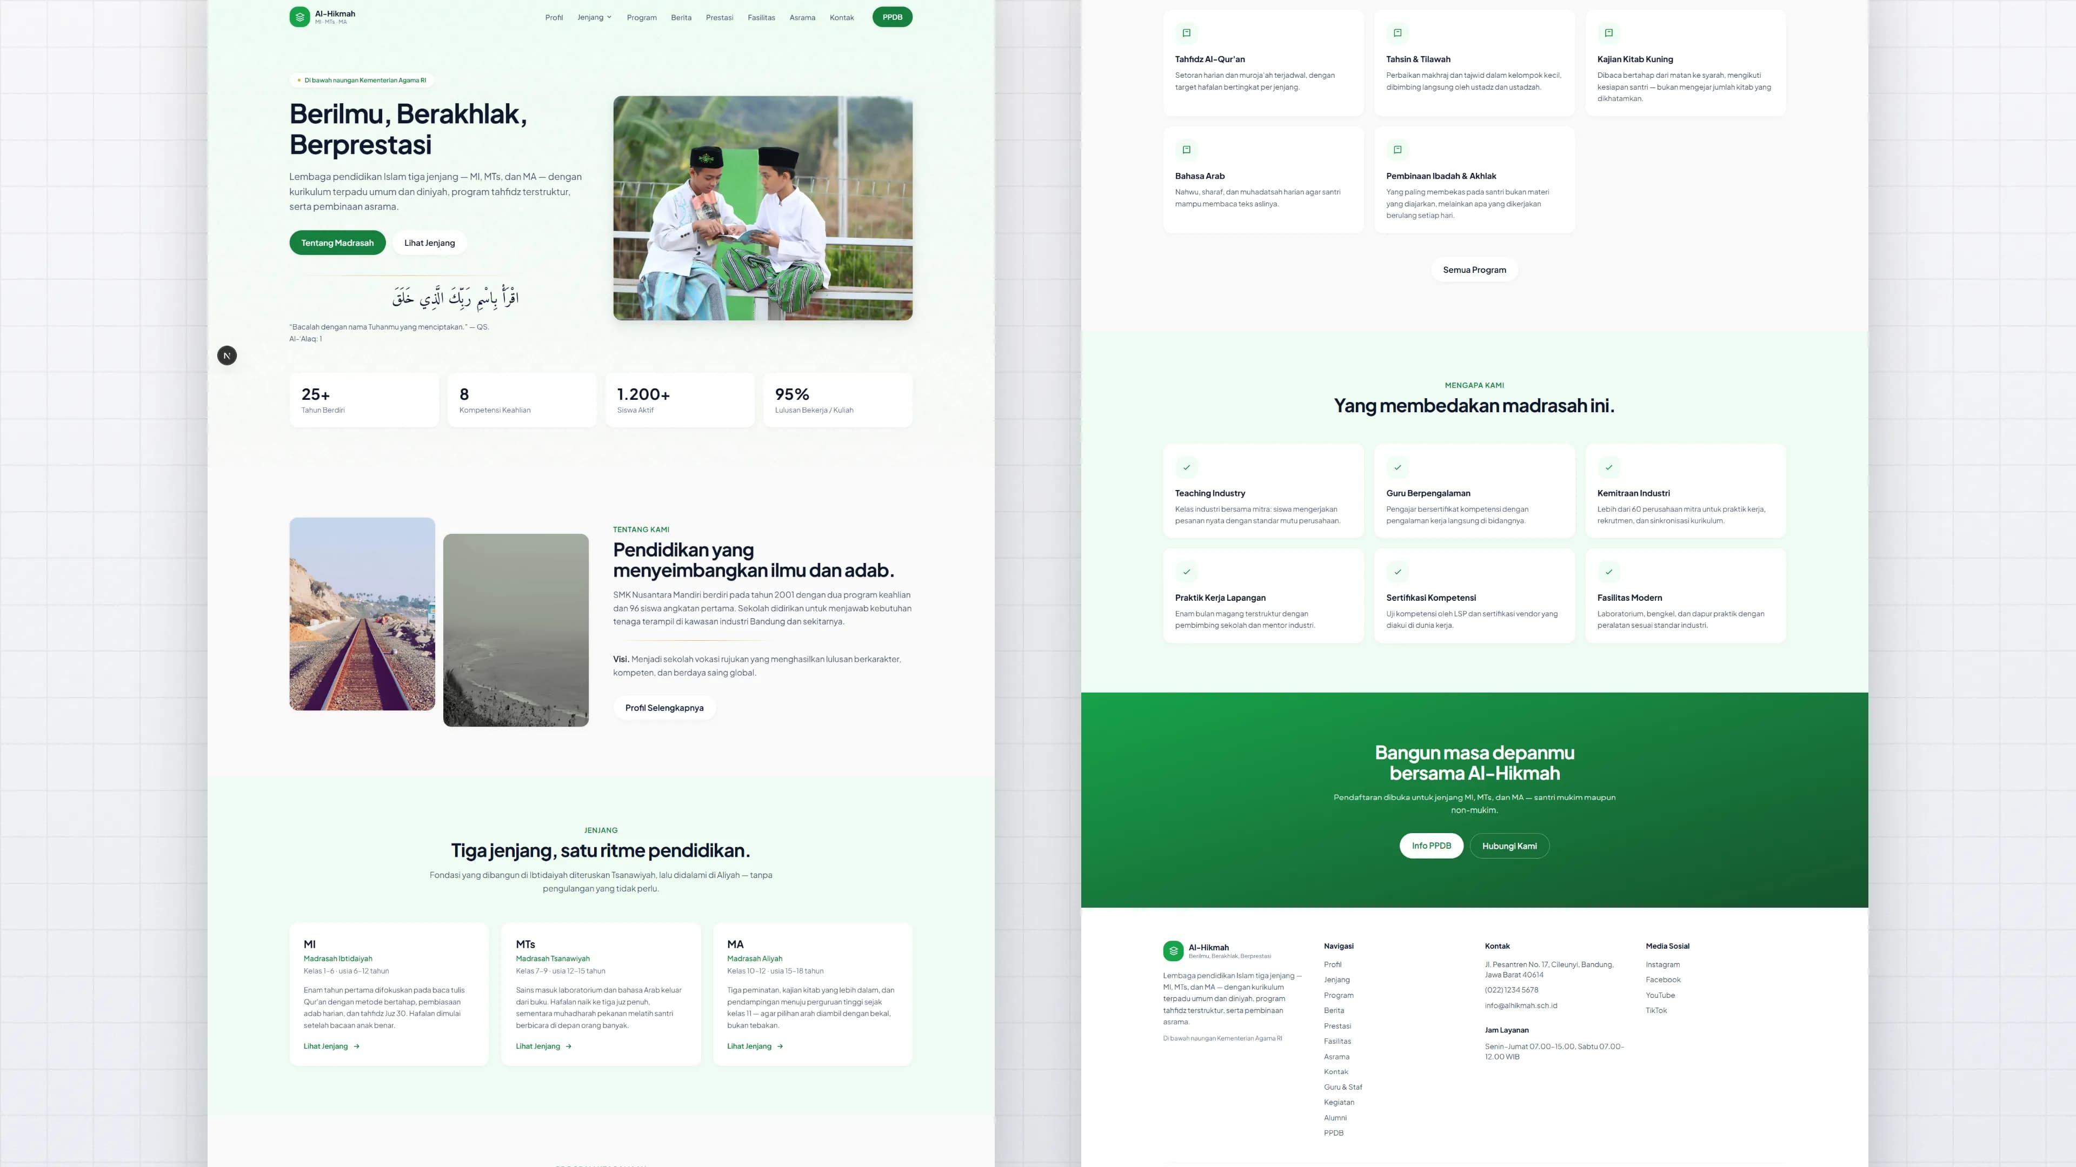Viewport: 2076px width, 1167px height.
Task: Click the Praktik Kerja Lapangan checkmark icon
Action: pos(1186,572)
